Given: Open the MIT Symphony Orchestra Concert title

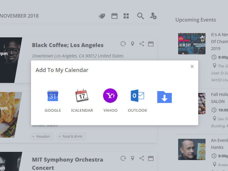Looking at the screenshot, I should click(67, 164).
